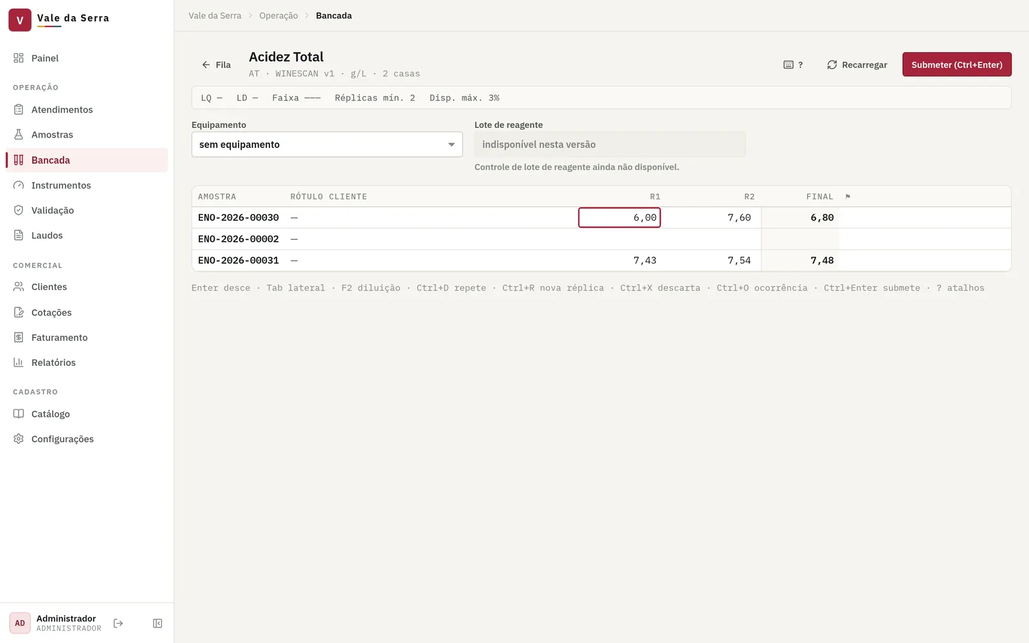Select the Lote de reagente field
The image size is (1029, 643).
tap(610, 145)
